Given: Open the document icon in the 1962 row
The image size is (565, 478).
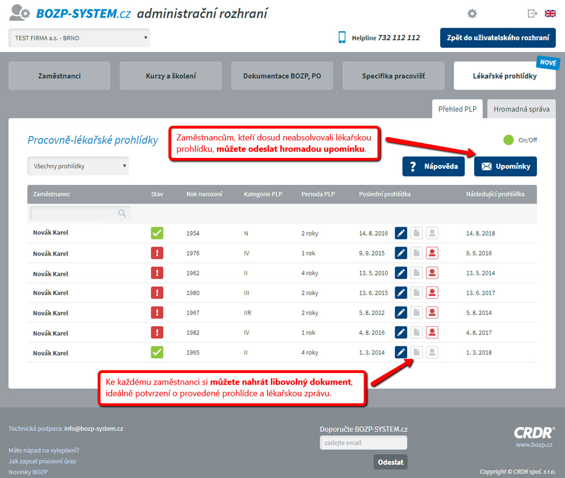Looking at the screenshot, I should 417,273.
